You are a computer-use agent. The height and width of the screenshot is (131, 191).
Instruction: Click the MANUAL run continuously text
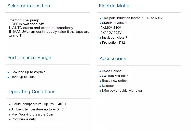(x=48, y=32)
